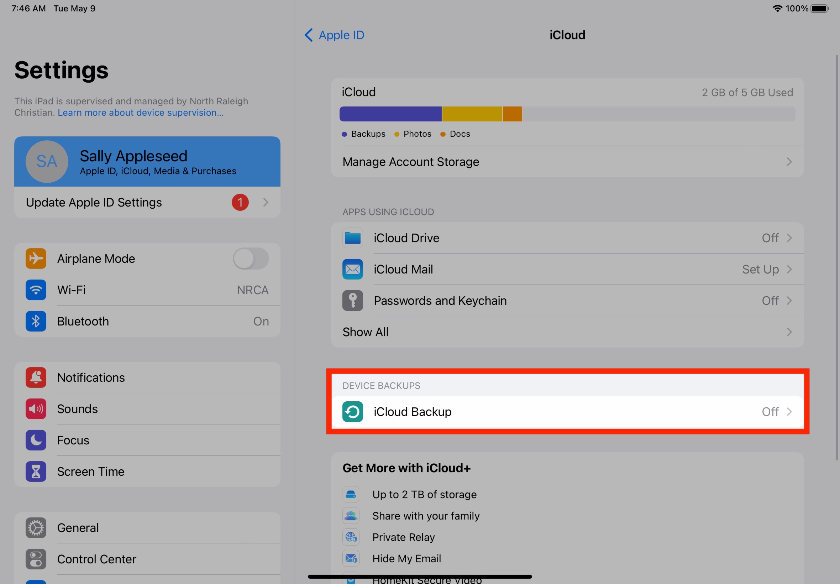Tap the storage icon beside Up to 2 TB
This screenshot has height=584, width=840.
click(x=351, y=495)
